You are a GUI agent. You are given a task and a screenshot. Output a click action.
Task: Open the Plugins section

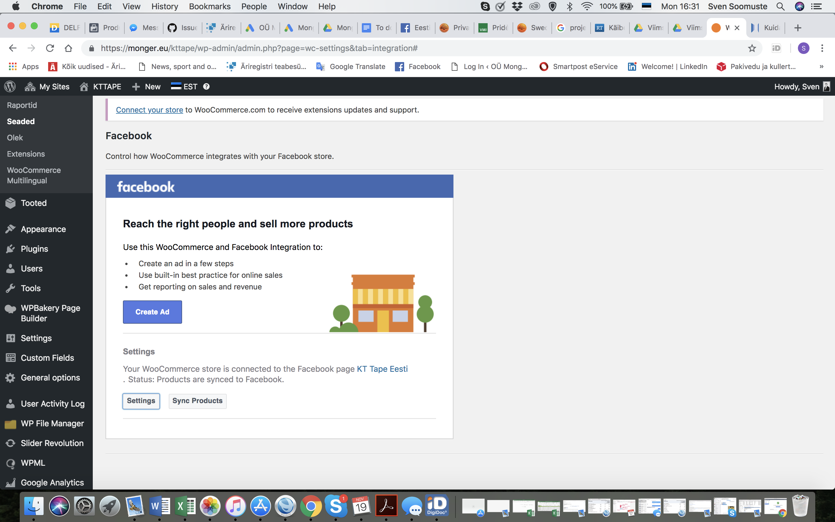(34, 249)
